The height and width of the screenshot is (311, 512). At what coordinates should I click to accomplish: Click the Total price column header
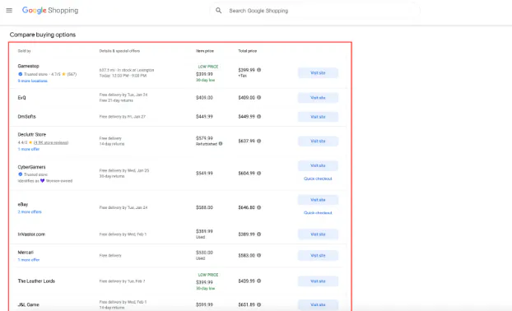click(x=248, y=51)
